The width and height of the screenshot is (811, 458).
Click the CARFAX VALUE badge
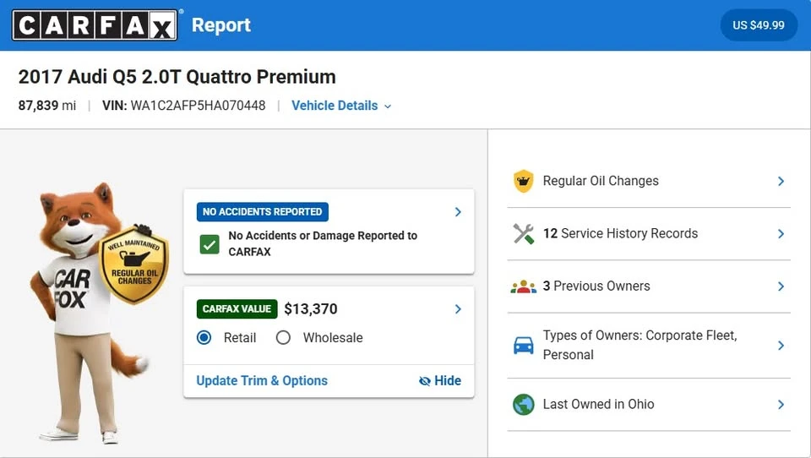pyautogui.click(x=237, y=309)
